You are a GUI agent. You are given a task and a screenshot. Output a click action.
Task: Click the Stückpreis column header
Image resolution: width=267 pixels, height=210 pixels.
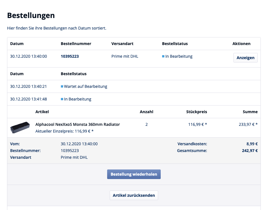click(x=197, y=112)
